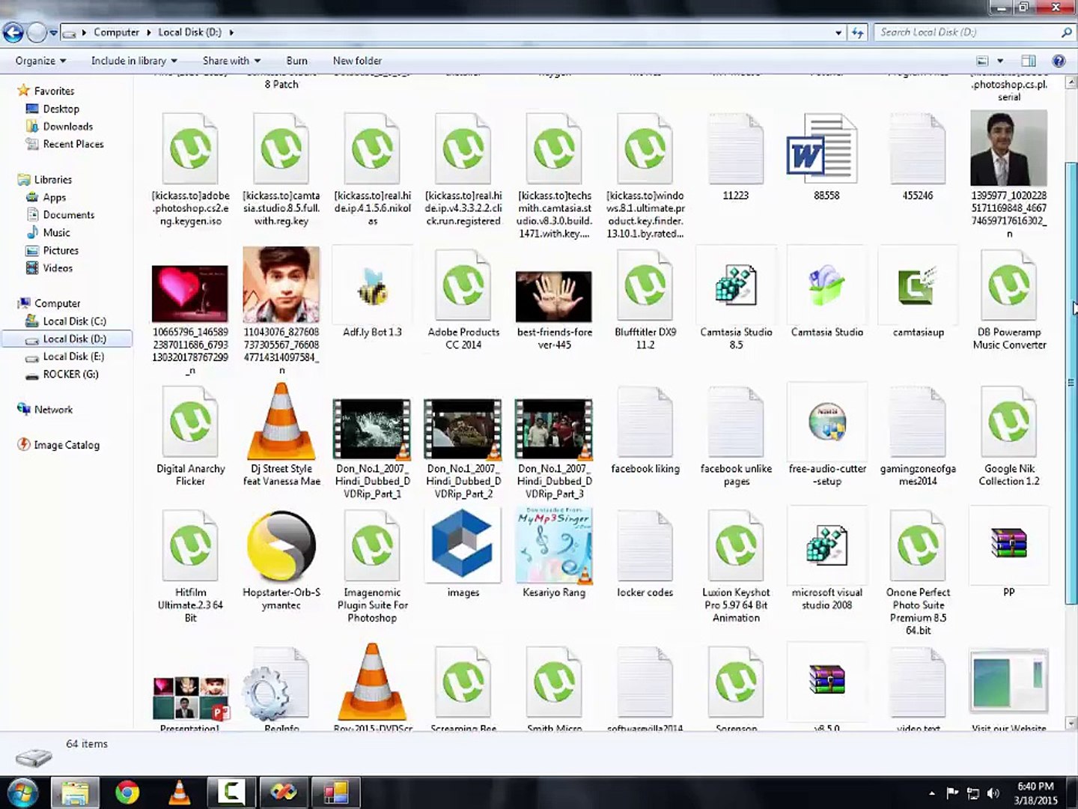Open Local Disk (E:) in navigation pane
Image resolution: width=1078 pixels, height=809 pixels.
[x=73, y=357]
